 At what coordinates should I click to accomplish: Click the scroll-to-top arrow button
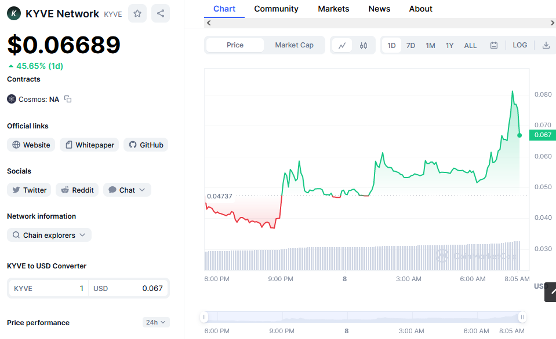coord(551,292)
